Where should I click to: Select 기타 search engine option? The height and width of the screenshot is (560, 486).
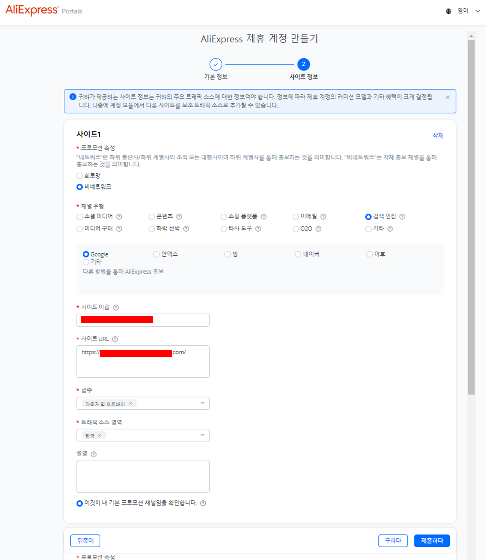(x=86, y=262)
